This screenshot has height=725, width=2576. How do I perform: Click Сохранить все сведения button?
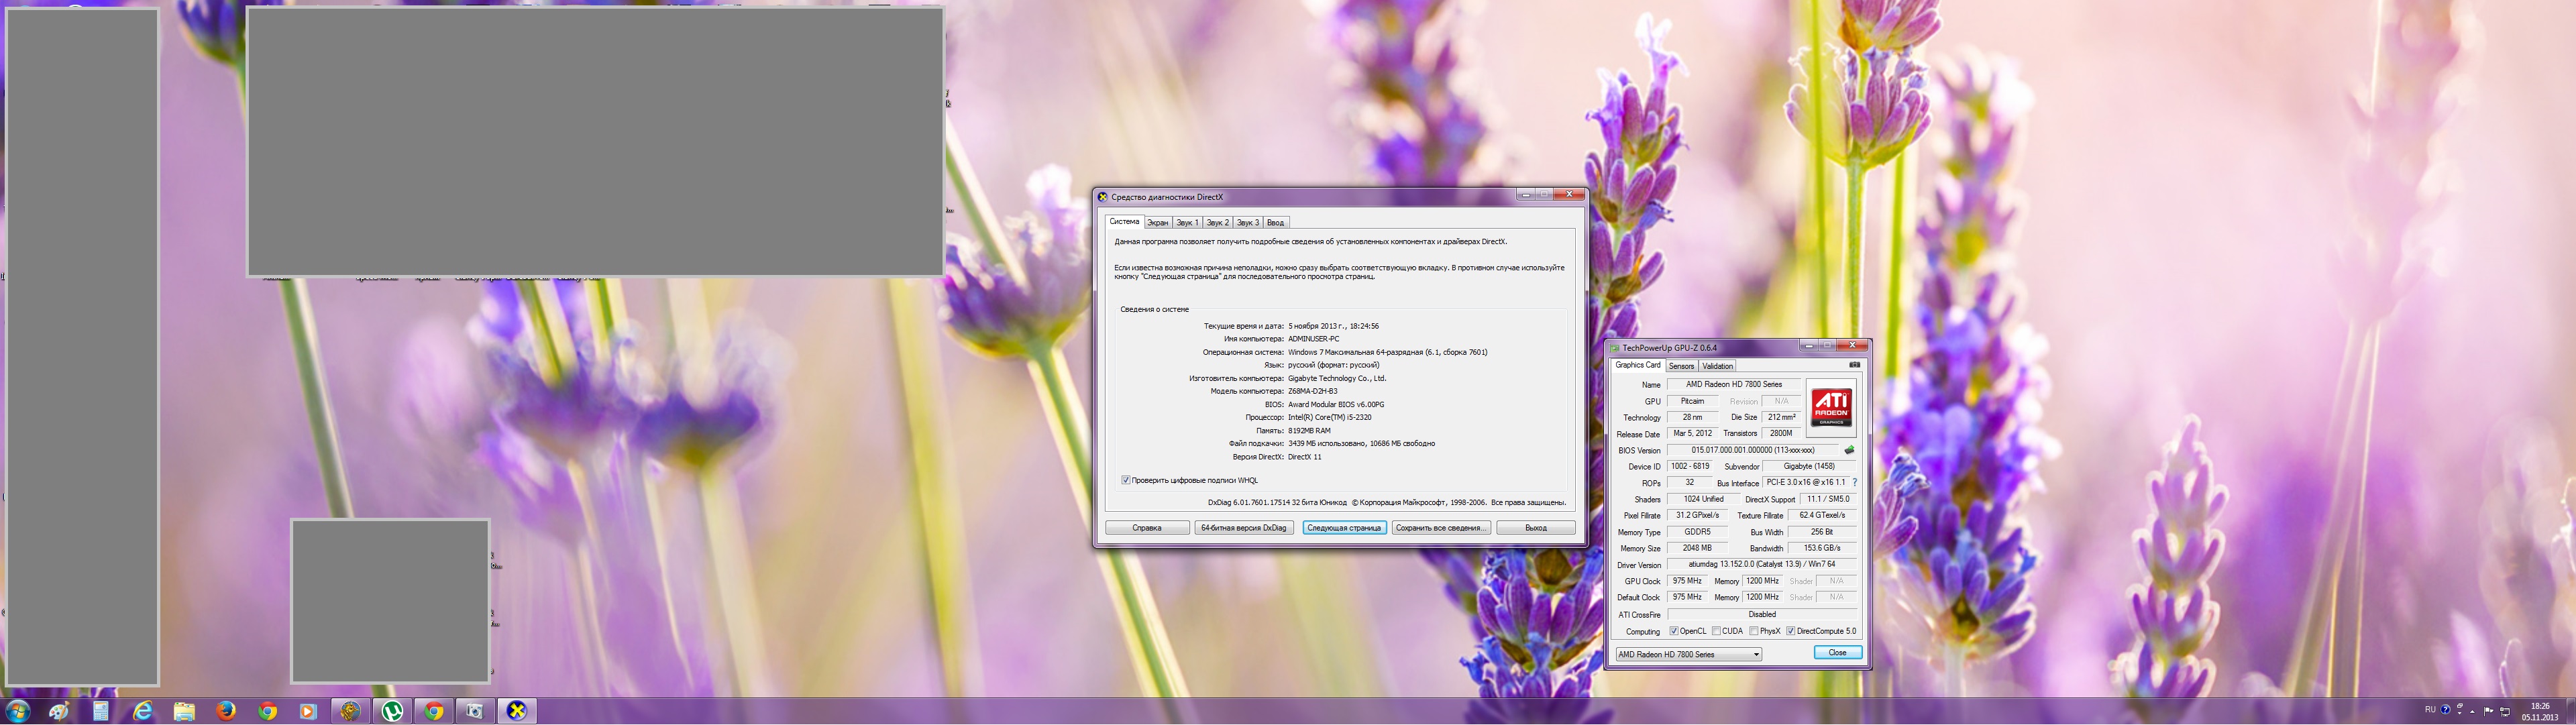coord(1440,528)
